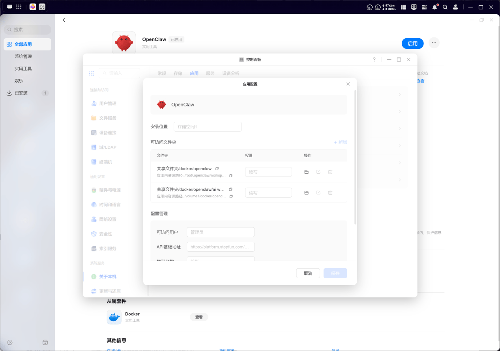
Task: Open the Control Panel grid menu icon
Action: click(x=92, y=73)
